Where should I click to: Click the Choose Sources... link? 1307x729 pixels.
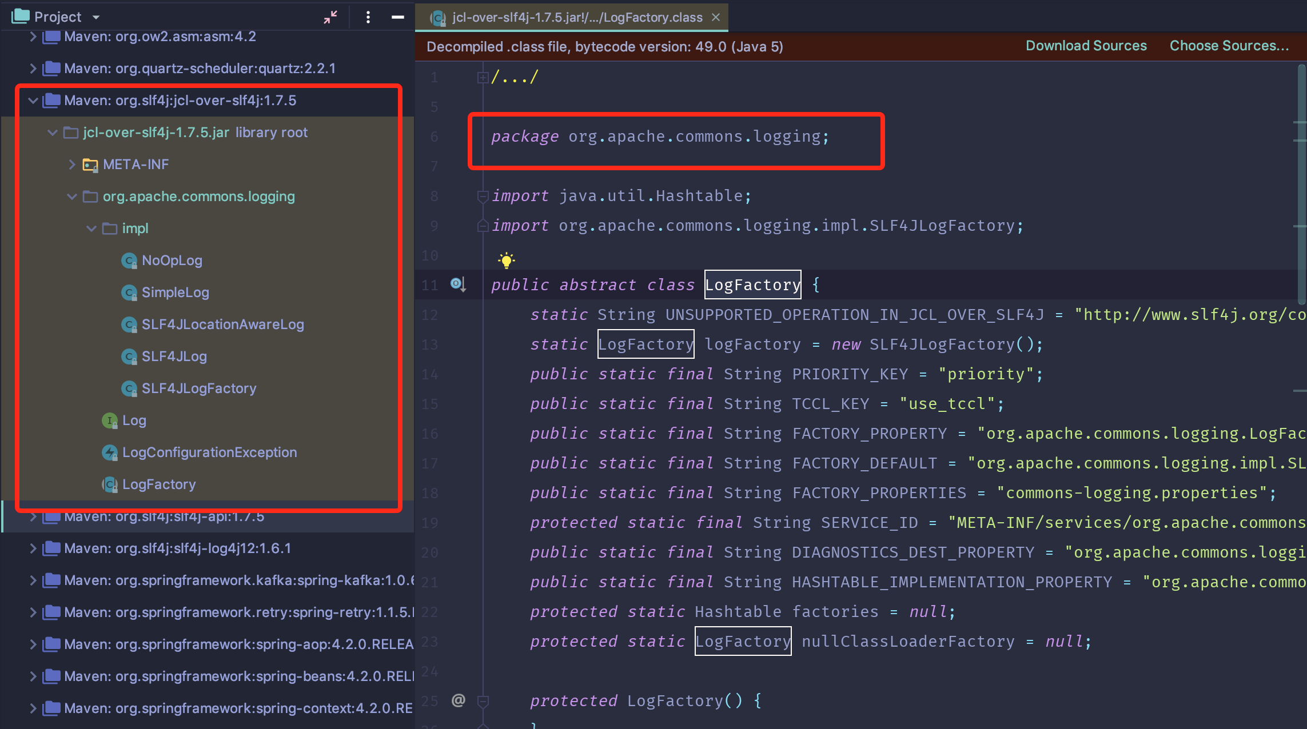pos(1229,46)
